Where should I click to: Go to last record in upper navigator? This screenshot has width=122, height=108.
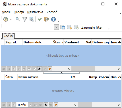click(x=29, y=69)
